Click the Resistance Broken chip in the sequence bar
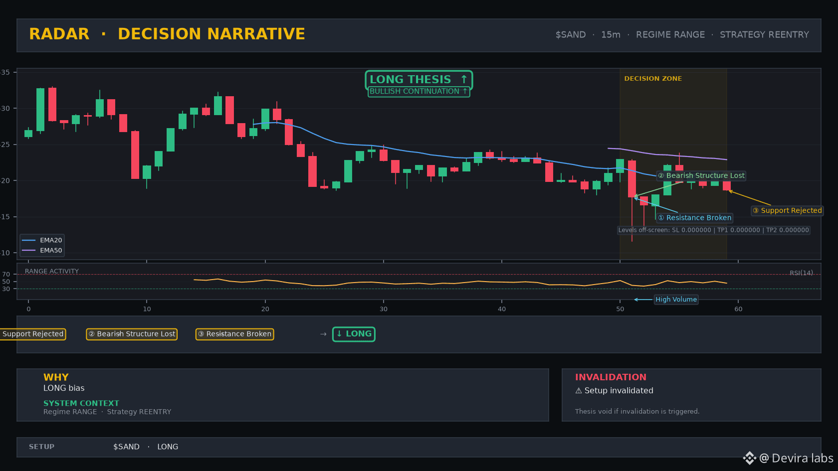Screen dimensions: 838x471 (x=234, y=334)
